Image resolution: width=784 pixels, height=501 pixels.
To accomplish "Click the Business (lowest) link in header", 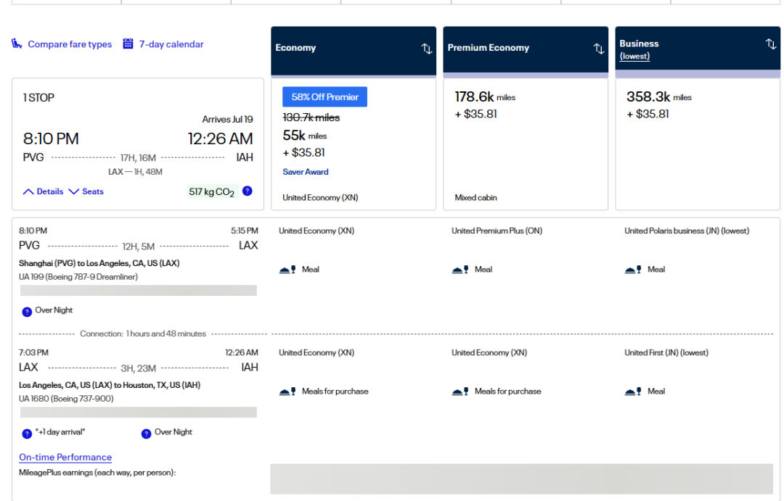I will tap(635, 56).
